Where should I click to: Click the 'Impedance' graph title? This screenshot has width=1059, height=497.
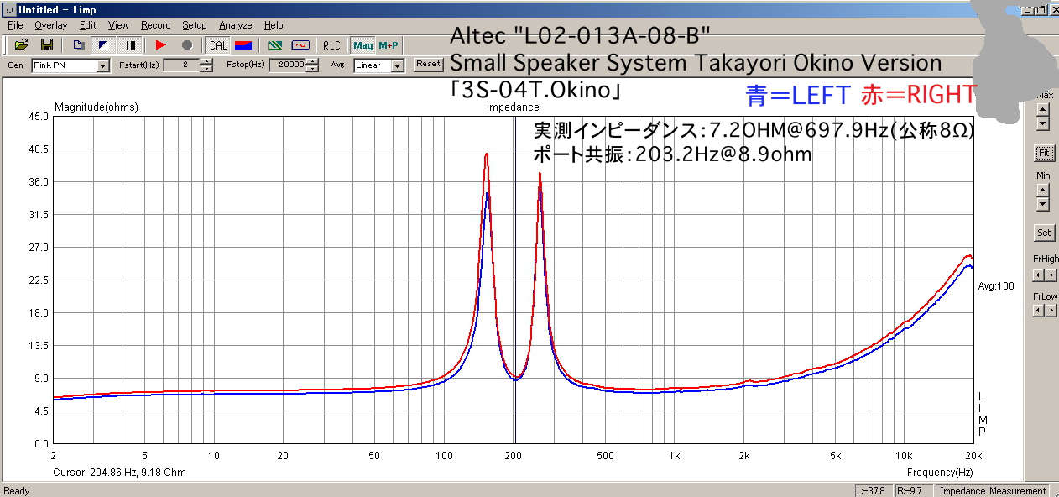pos(513,107)
